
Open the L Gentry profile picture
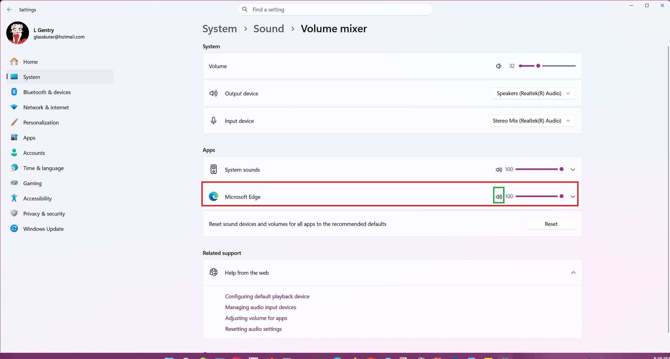point(18,33)
